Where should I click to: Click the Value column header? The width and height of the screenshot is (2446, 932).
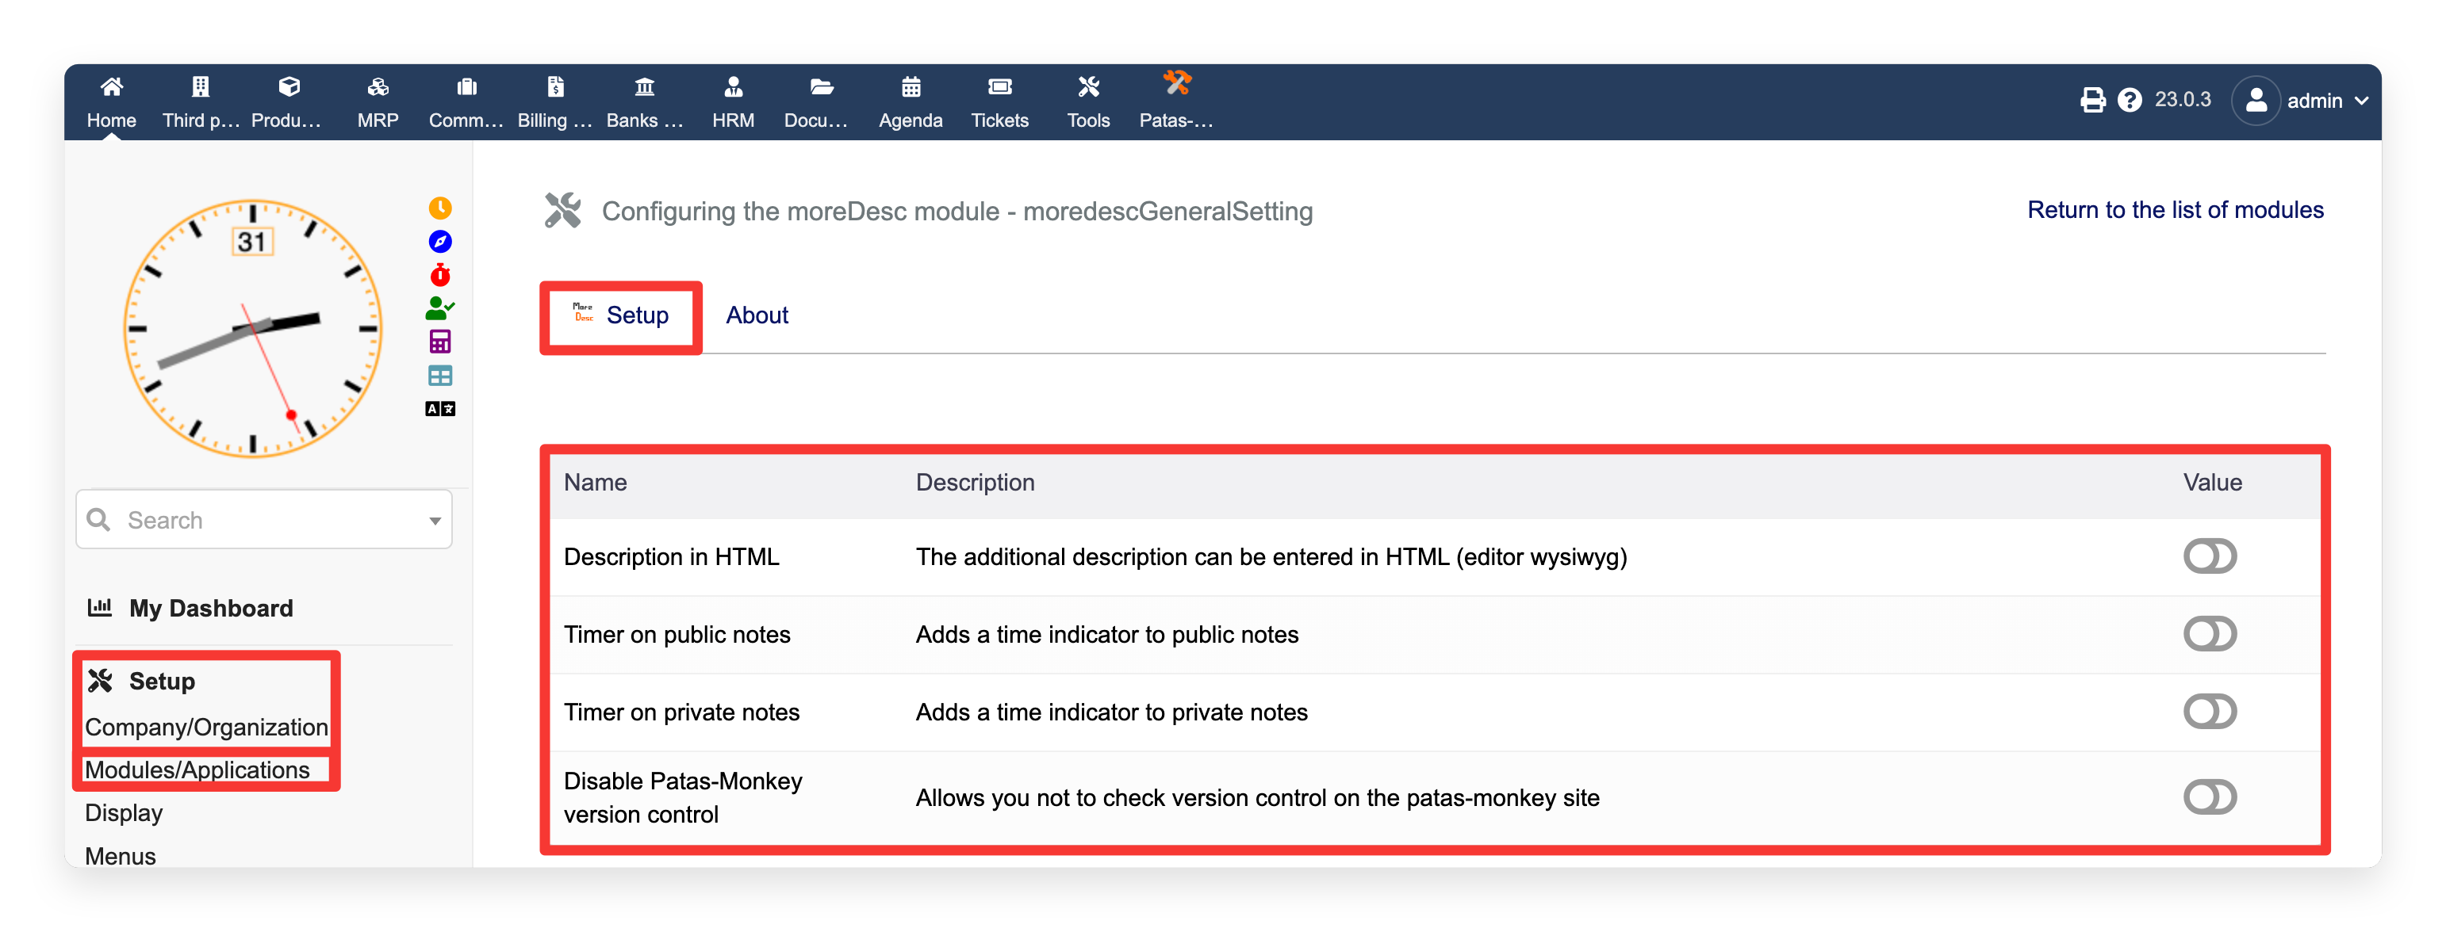pos(2212,482)
